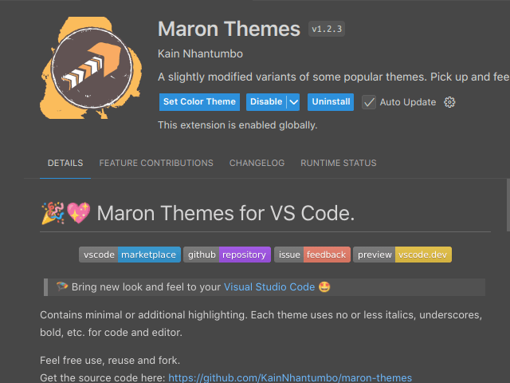Open the RUNTIME STATUS tab
Screen dimensions: 510x383
click(x=338, y=163)
